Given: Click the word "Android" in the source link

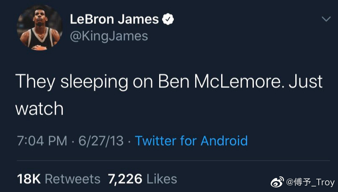Looking at the screenshot, I should [x=224, y=141].
